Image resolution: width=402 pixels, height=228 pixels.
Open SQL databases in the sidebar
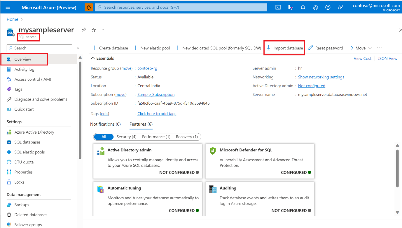point(27,142)
